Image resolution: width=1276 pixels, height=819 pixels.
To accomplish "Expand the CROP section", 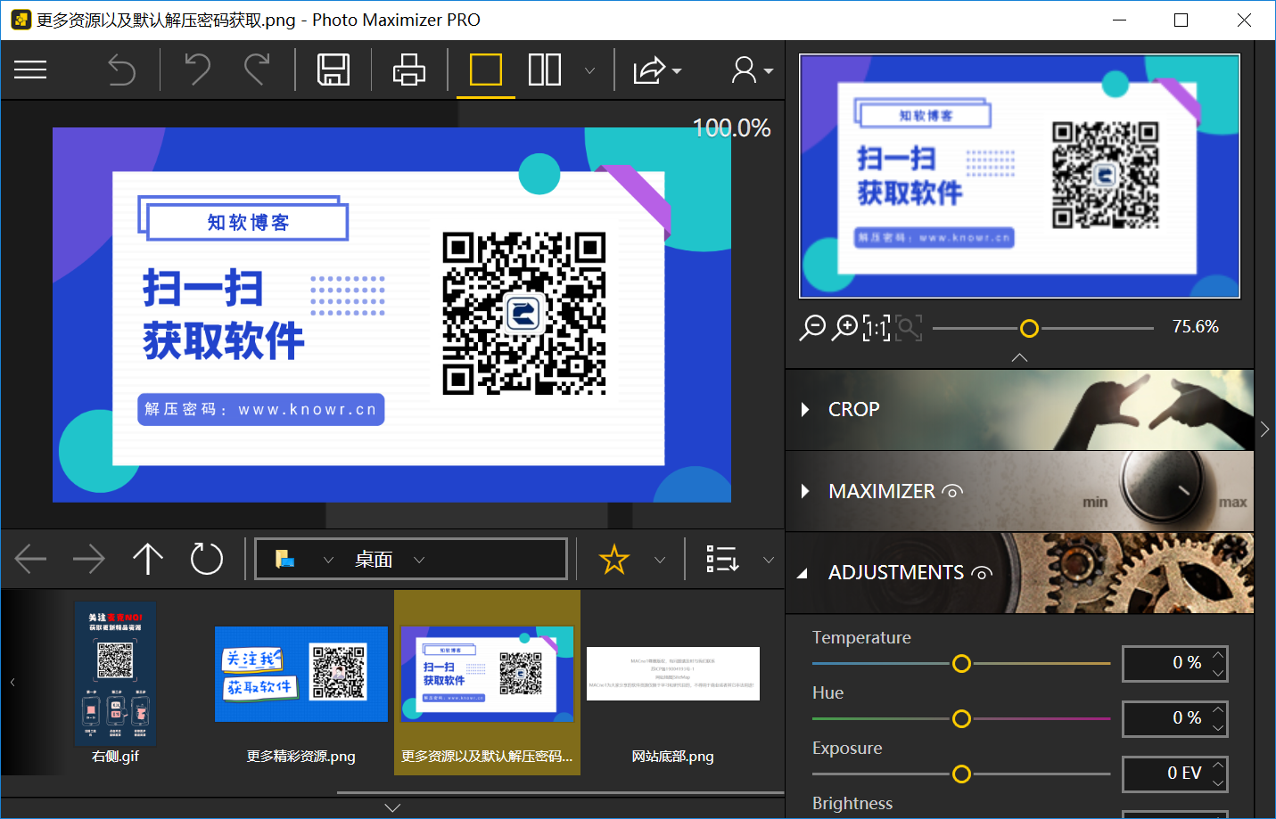I will 805,410.
